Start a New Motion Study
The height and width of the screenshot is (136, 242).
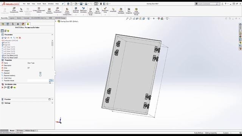91,12
